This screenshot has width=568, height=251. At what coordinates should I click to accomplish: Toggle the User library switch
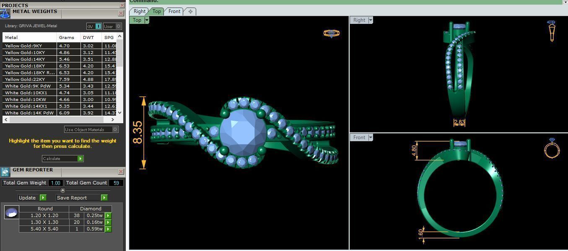click(112, 26)
